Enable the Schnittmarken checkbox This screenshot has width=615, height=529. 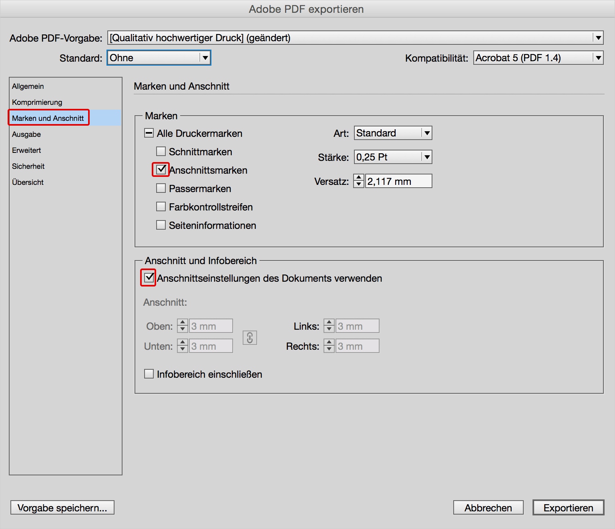pyautogui.click(x=161, y=151)
